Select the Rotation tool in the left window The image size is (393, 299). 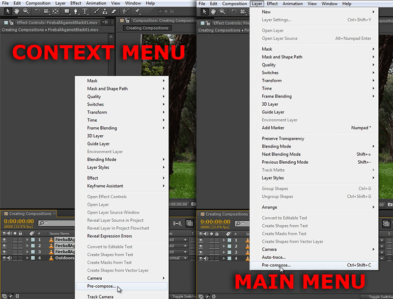pos(37,11)
